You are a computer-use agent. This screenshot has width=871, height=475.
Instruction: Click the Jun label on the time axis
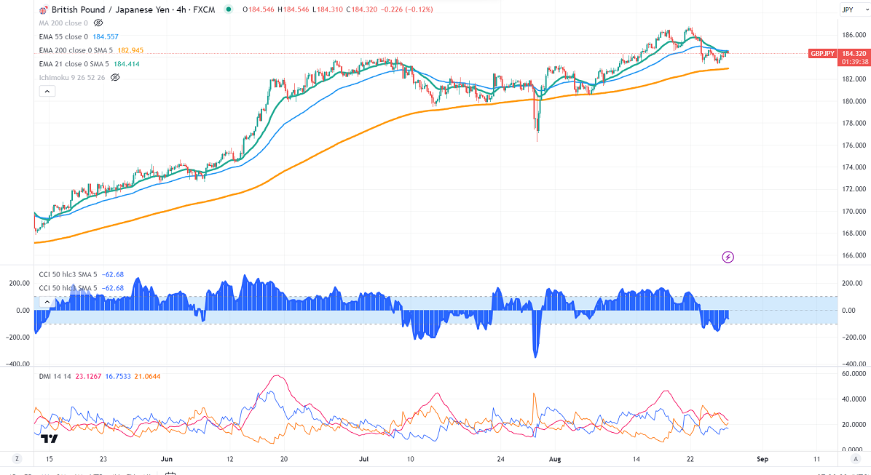(x=166, y=459)
